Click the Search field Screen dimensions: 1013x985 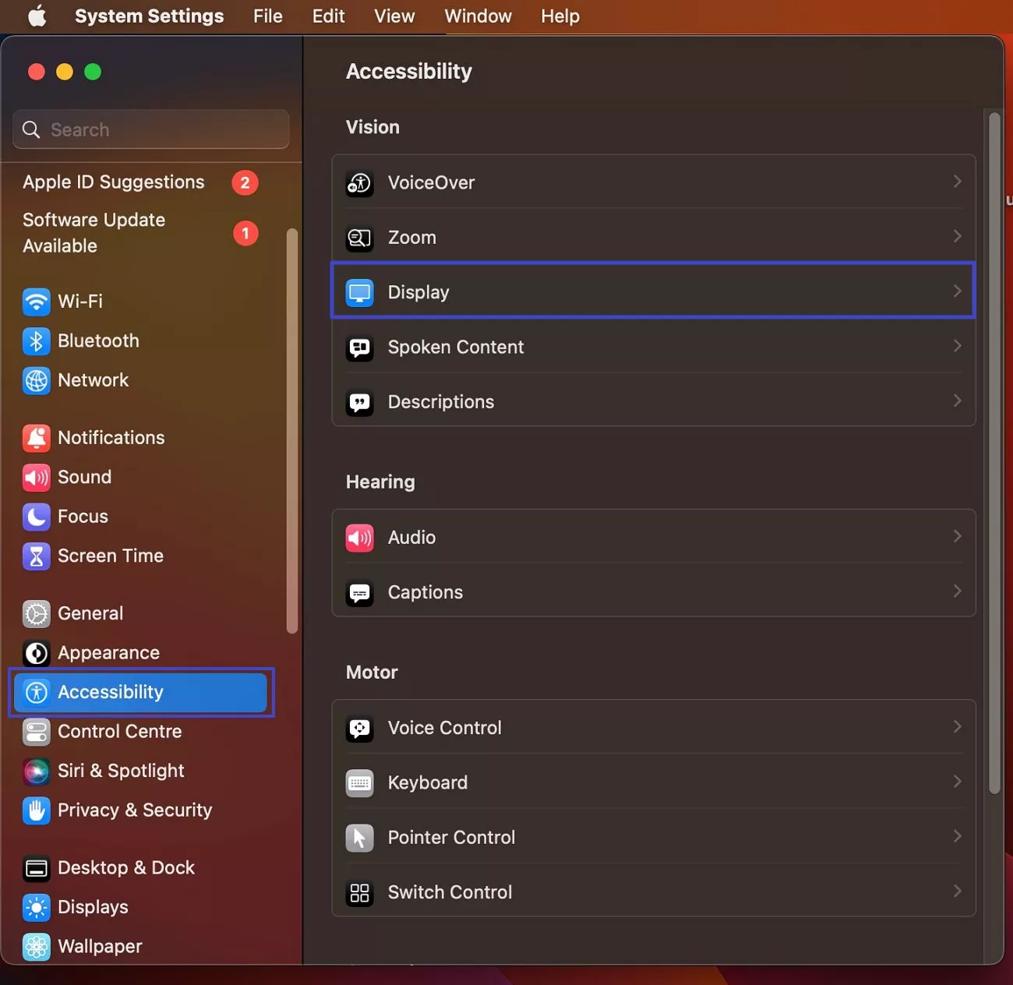pyautogui.click(x=150, y=129)
